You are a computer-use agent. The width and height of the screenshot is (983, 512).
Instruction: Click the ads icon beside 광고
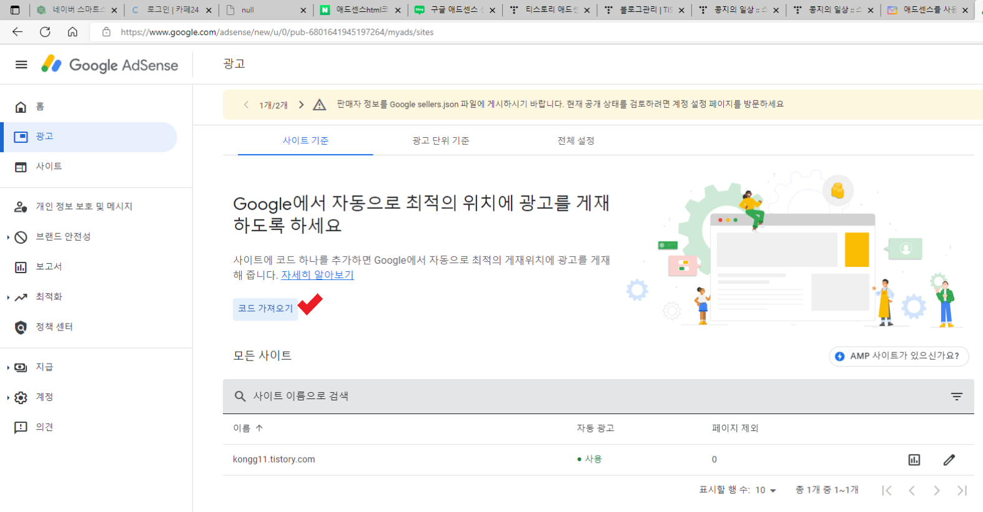pyautogui.click(x=21, y=137)
